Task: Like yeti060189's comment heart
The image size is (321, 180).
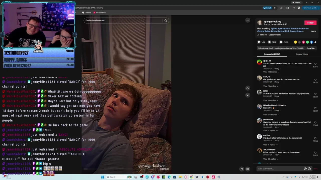Action: pyautogui.click(x=315, y=122)
